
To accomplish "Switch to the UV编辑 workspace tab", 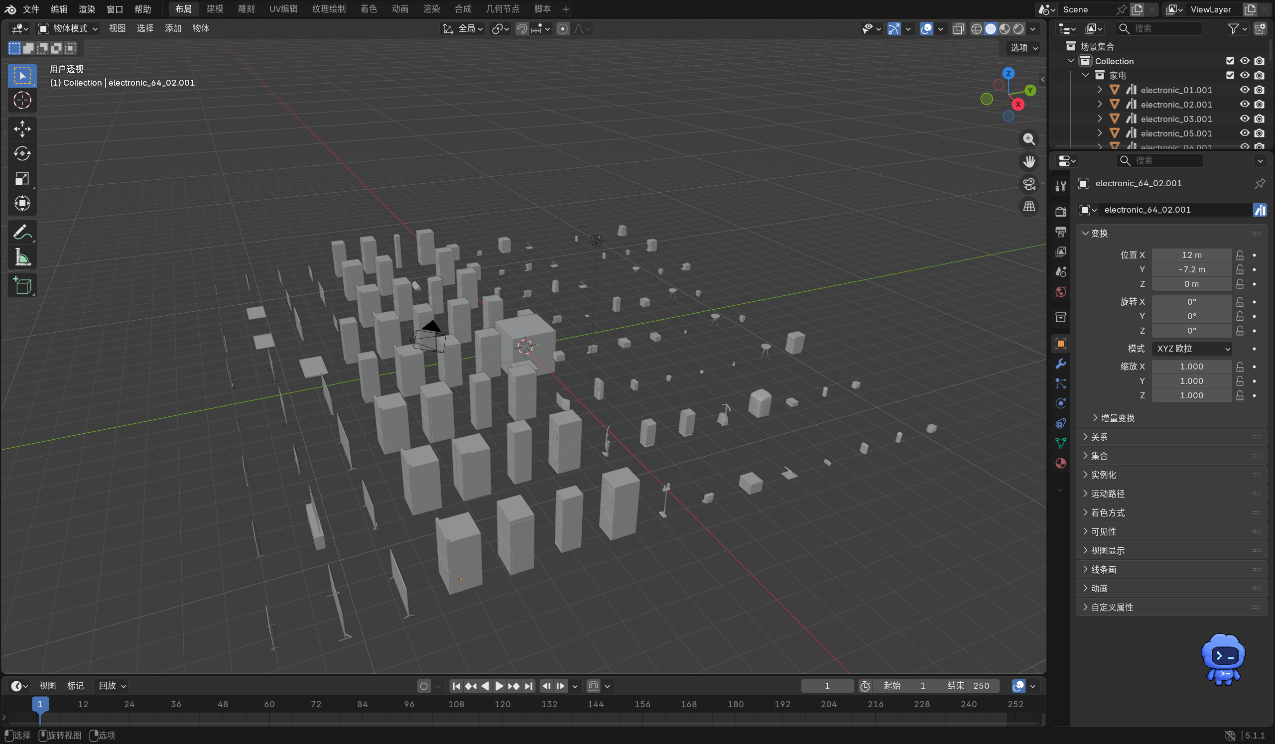I will 283,9.
